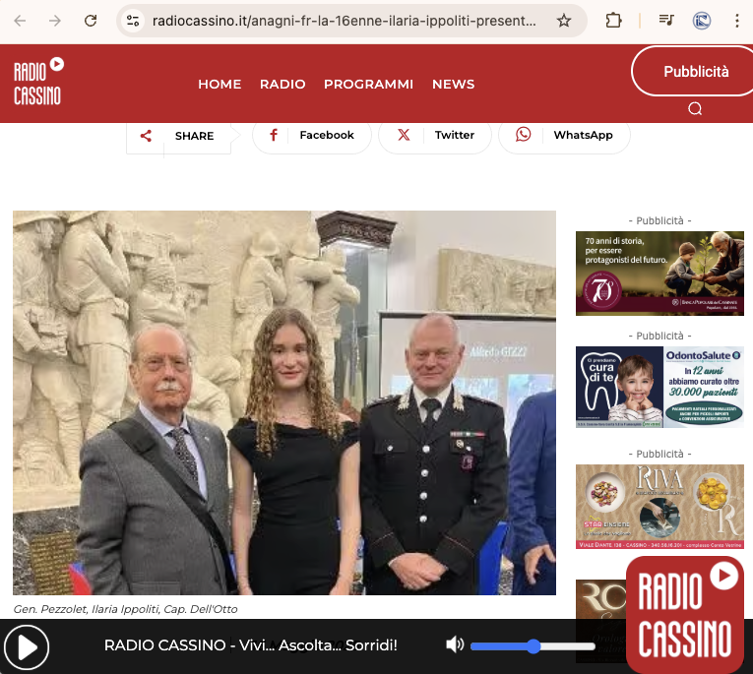
Task: Open the article photo of three people
Action: [x=284, y=402]
